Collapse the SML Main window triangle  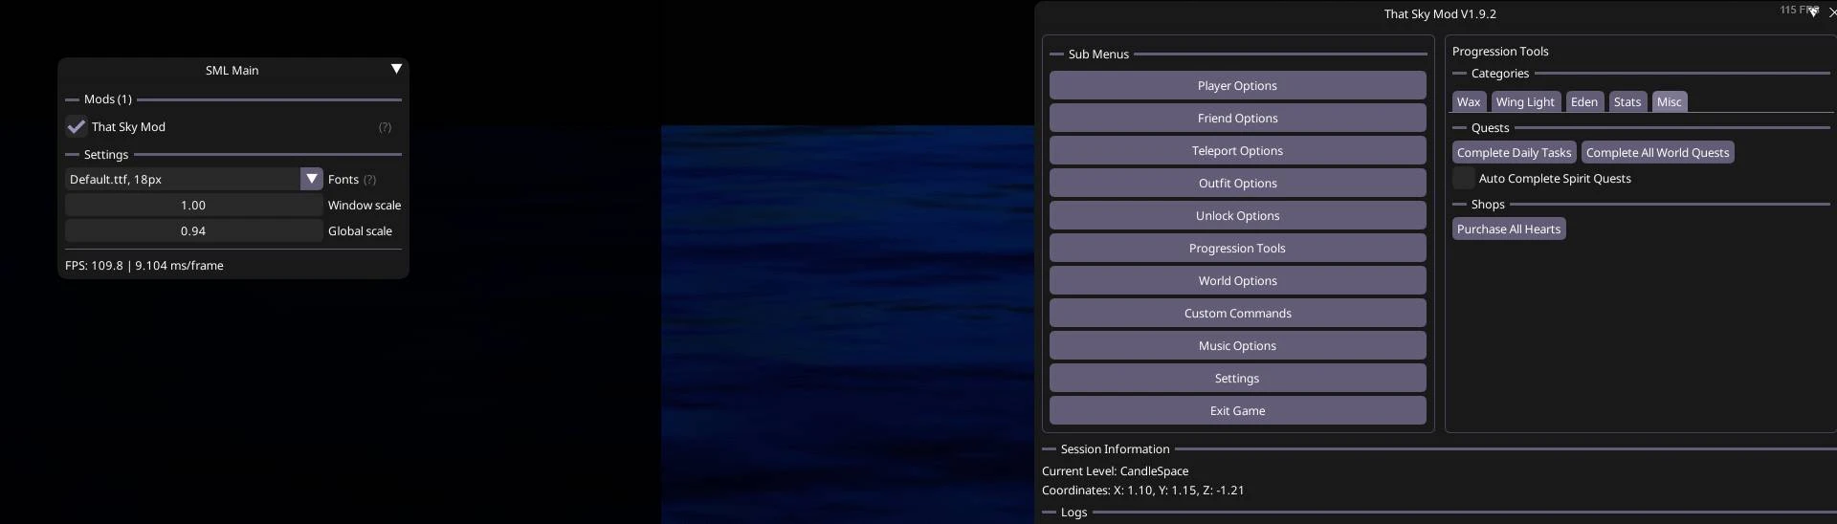coord(396,69)
